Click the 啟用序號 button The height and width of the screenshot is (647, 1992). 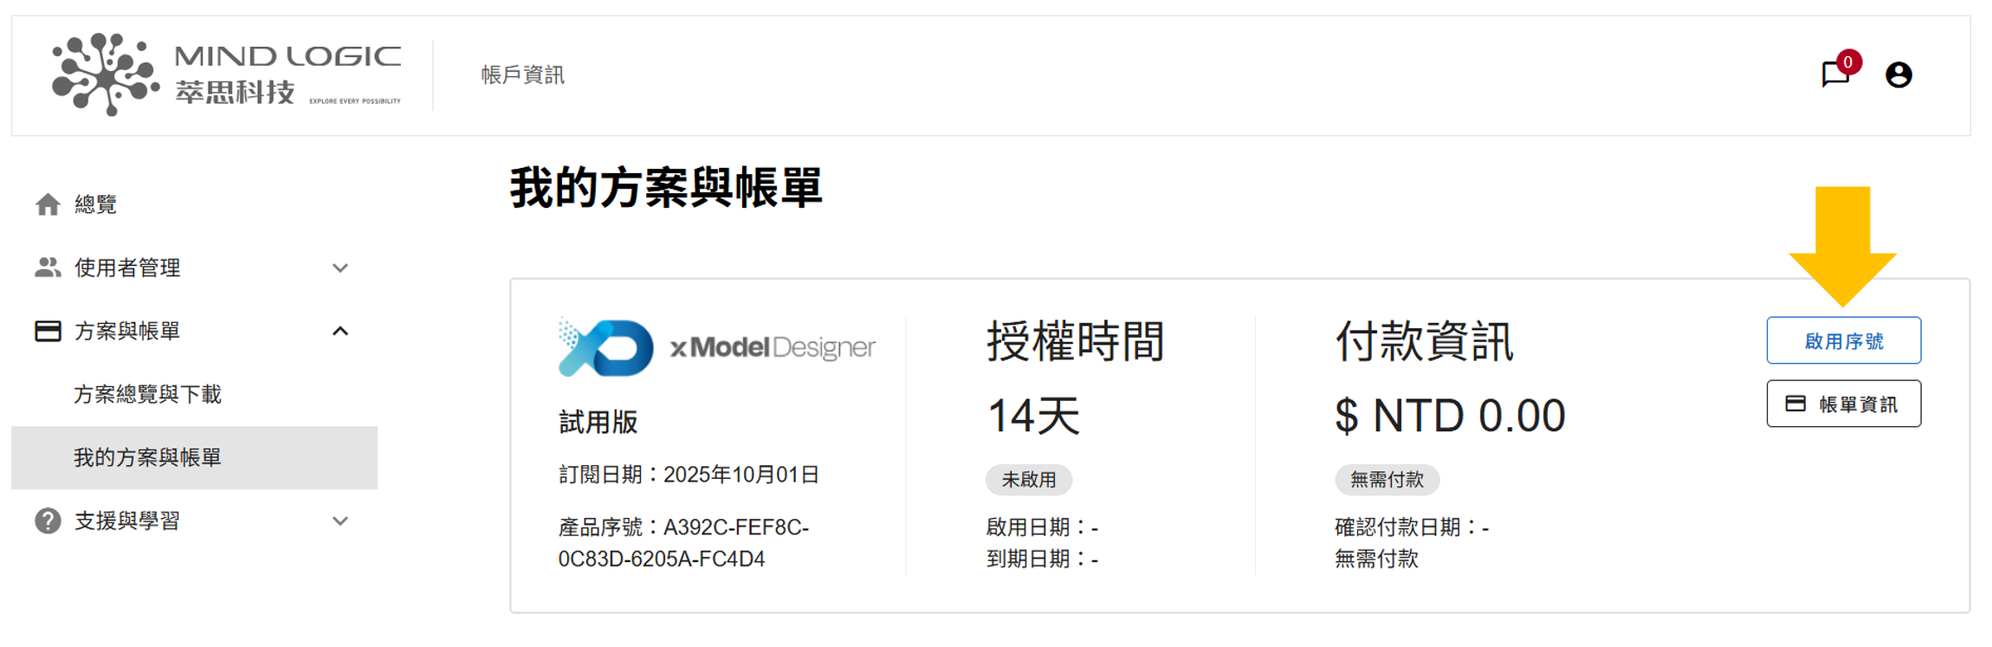1843,340
